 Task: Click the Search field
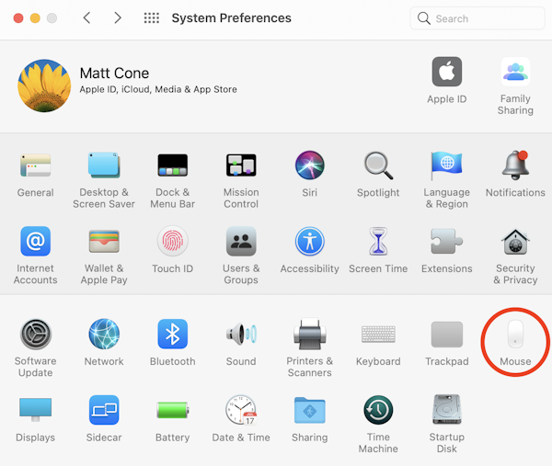pos(477,18)
